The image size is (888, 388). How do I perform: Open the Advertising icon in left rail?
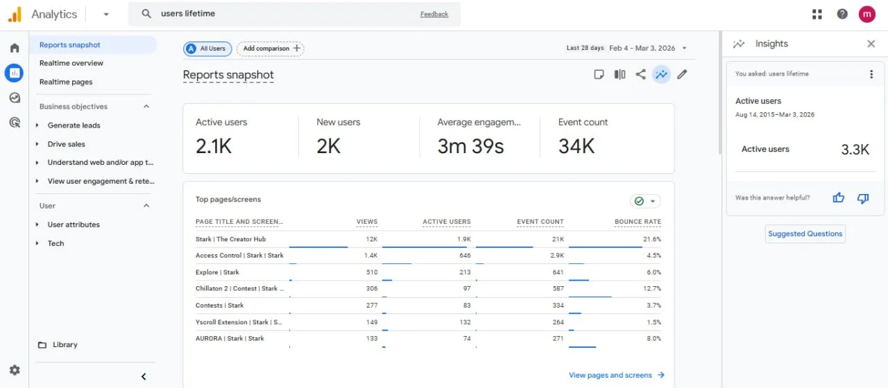(15, 123)
